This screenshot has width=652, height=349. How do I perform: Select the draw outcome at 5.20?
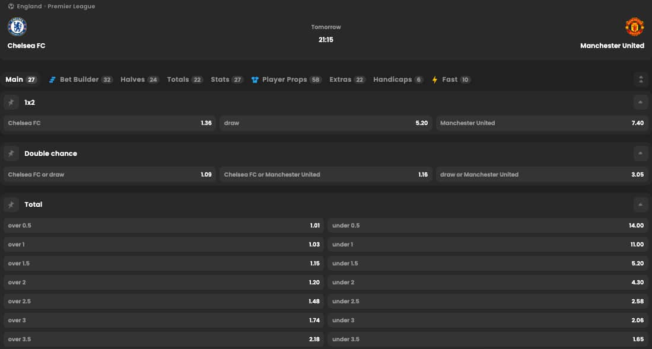[326, 123]
